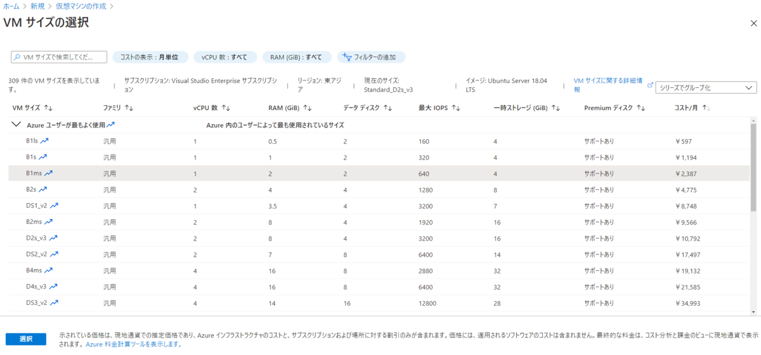The width and height of the screenshot is (761, 355).
Task: Sort by the データ ディスク column arrows
Action: point(388,108)
